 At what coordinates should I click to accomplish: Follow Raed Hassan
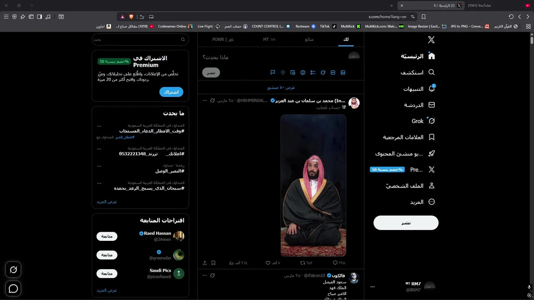[x=107, y=236]
